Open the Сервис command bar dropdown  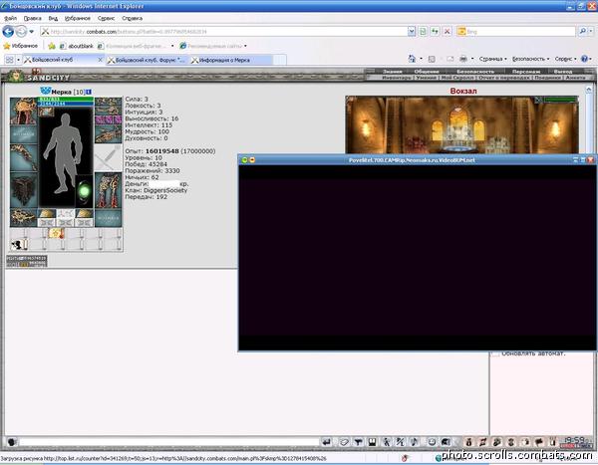(565, 59)
